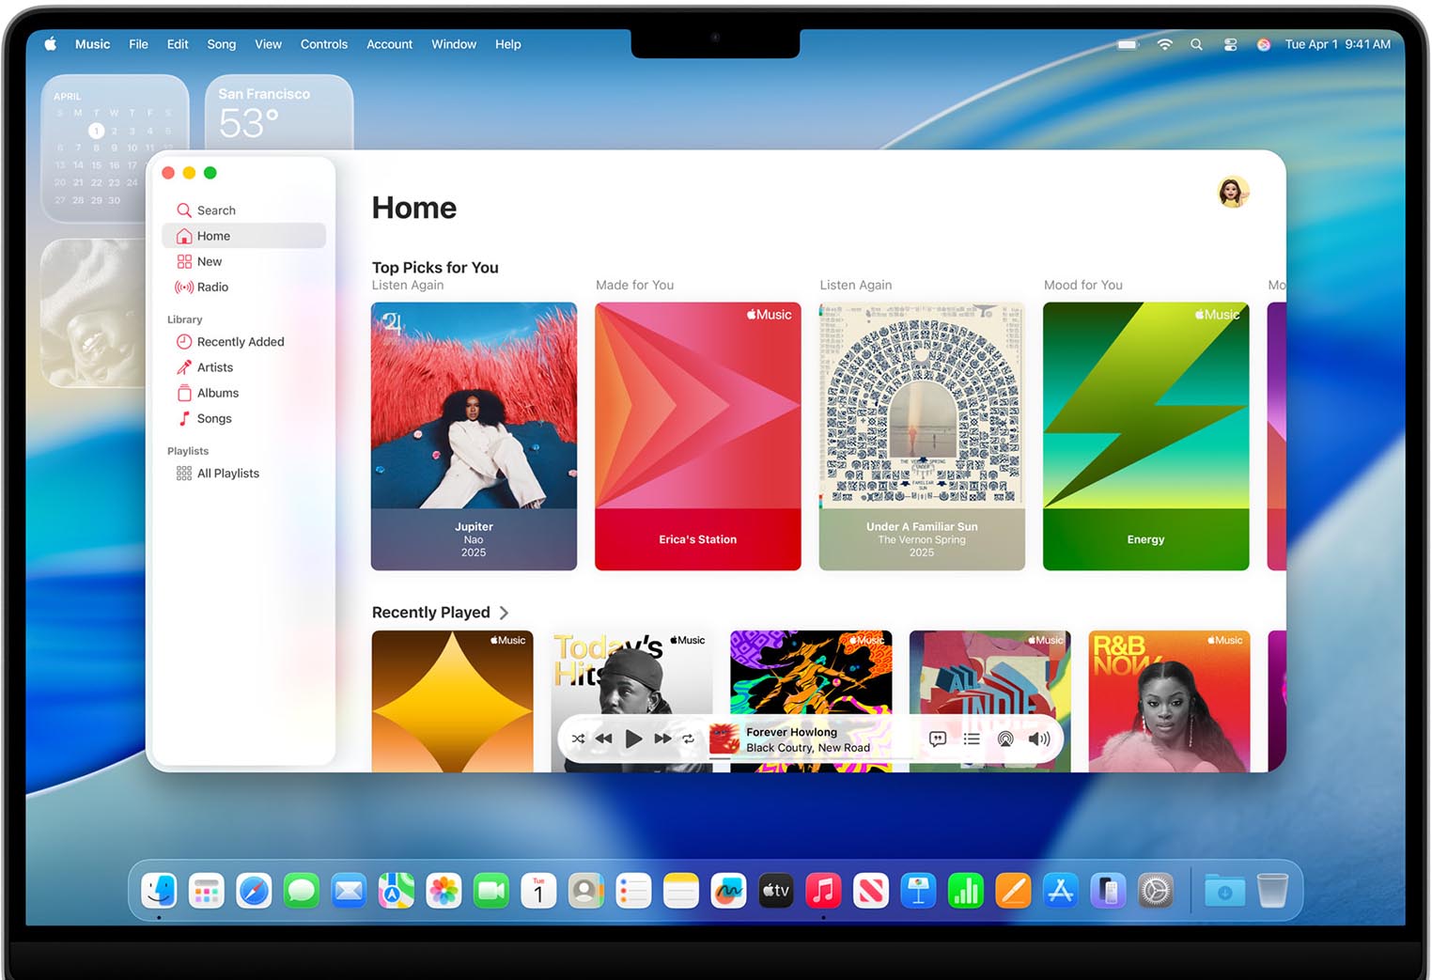Open System Settings from the Dock
Screen dimensions: 1432x980
(x=1156, y=890)
